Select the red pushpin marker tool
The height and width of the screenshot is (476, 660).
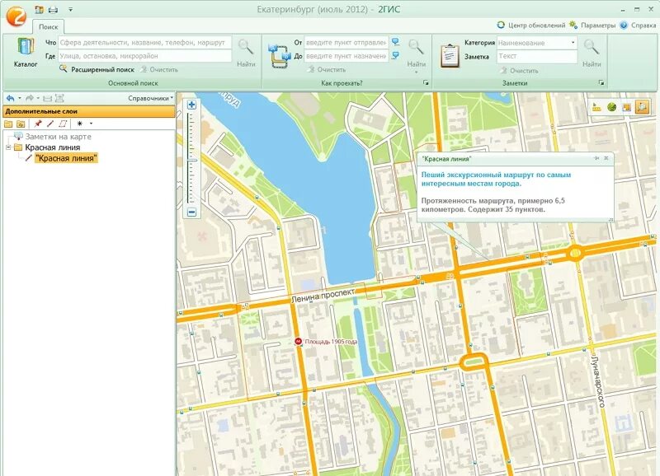(38, 124)
